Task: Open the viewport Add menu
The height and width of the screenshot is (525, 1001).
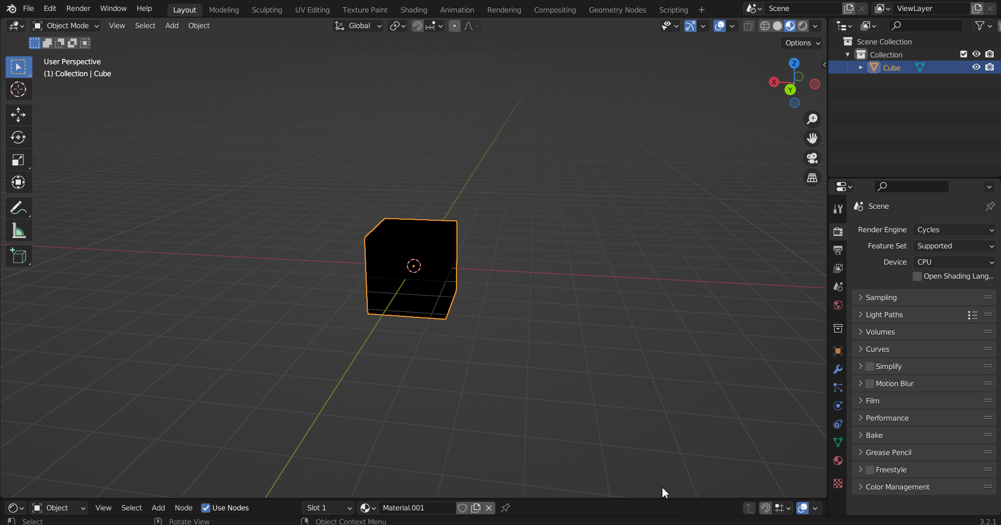Action: [x=172, y=26]
